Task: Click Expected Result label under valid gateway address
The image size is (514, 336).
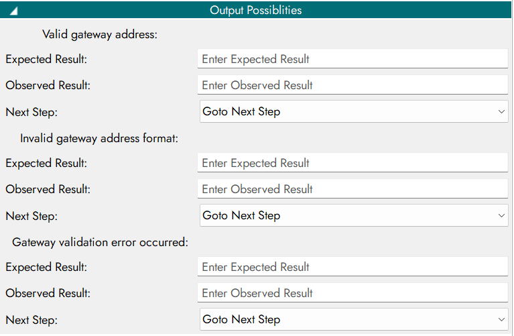Action: coord(46,59)
